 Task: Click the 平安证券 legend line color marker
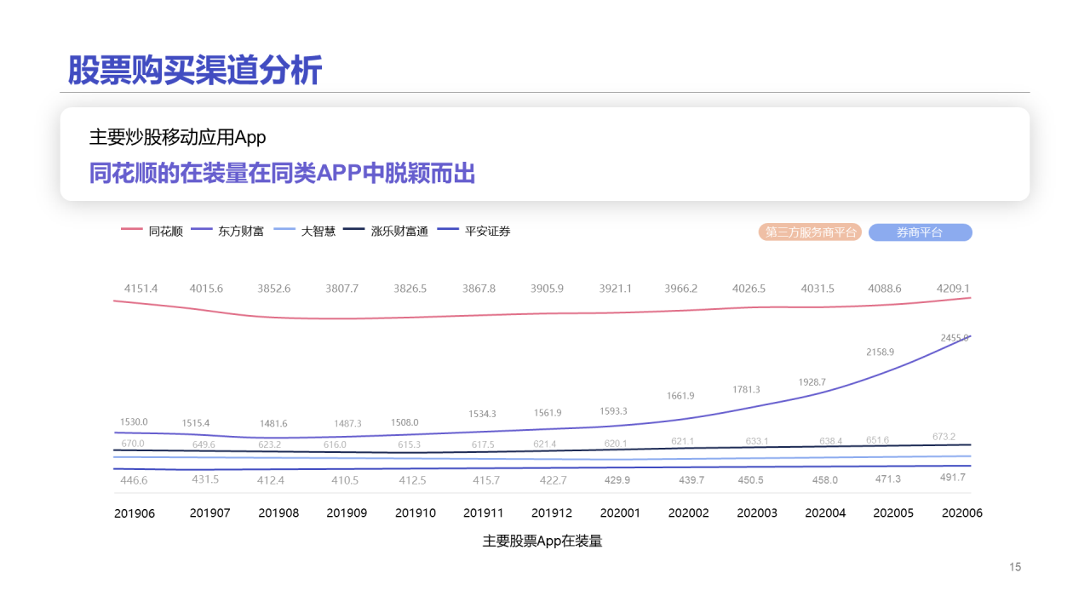coord(448,230)
